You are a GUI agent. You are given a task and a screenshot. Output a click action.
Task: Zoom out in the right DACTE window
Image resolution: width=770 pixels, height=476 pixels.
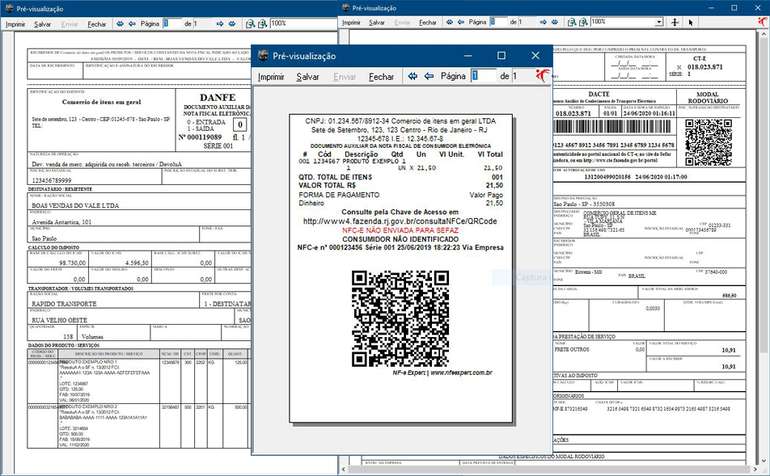(x=572, y=22)
